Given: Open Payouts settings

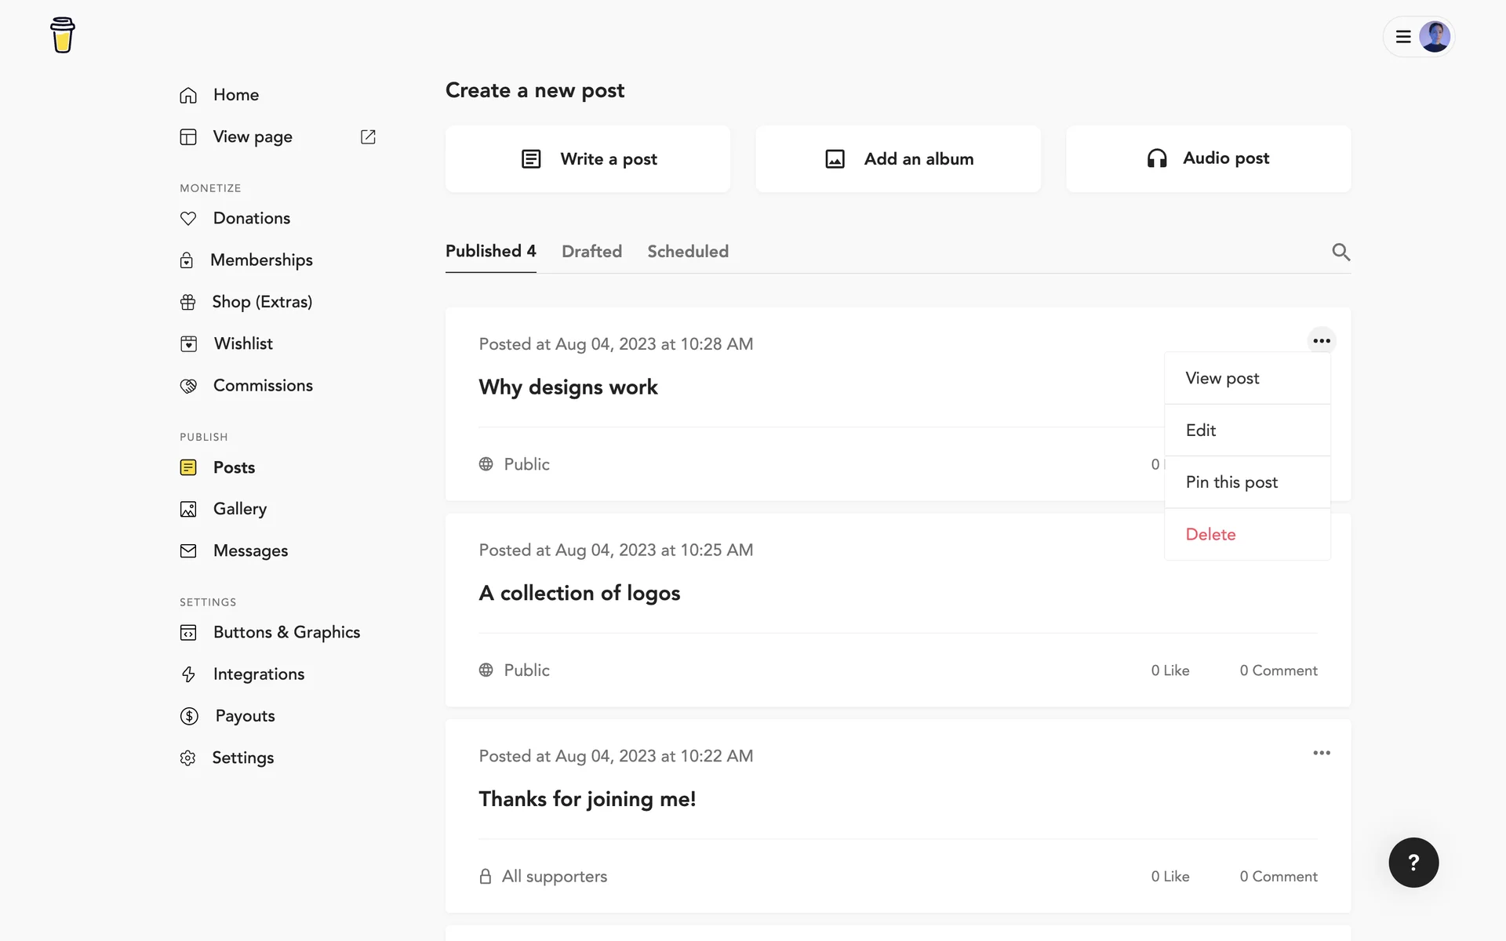Looking at the screenshot, I should pyautogui.click(x=245, y=716).
